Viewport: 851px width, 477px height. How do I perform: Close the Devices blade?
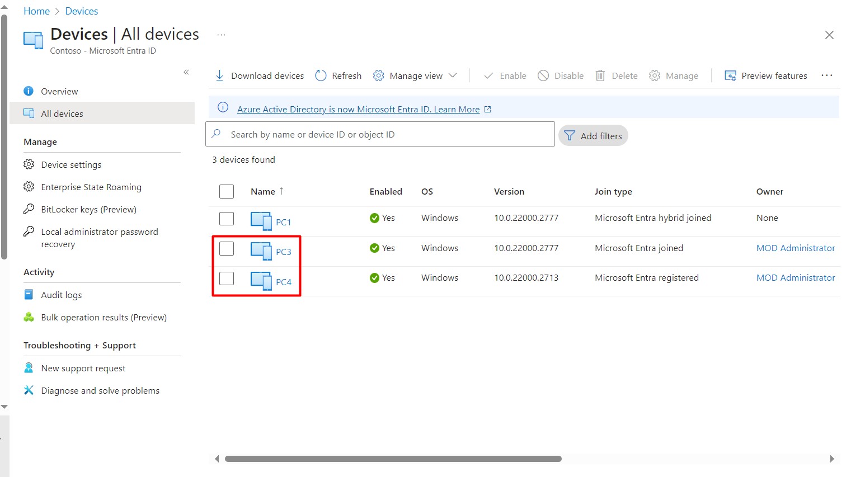point(829,35)
